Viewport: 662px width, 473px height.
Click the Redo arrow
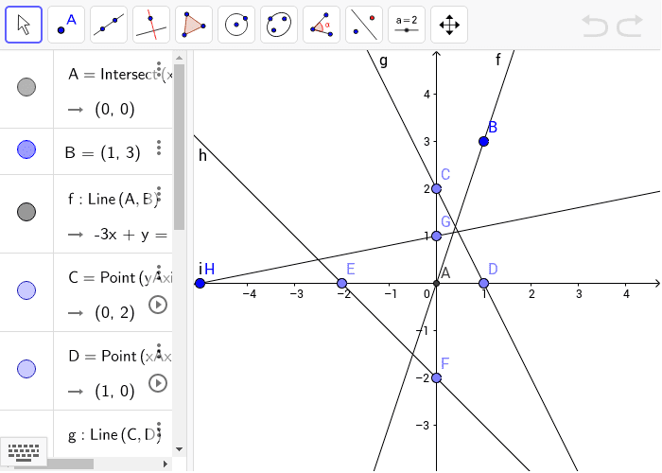click(630, 26)
